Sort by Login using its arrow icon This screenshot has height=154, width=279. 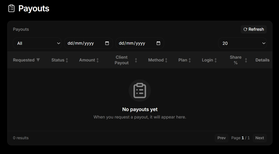coord(216,60)
